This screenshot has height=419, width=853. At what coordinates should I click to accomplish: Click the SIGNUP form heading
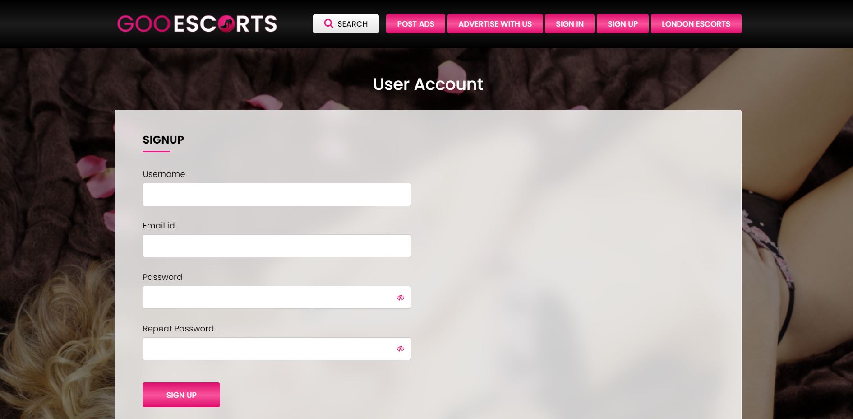(x=163, y=140)
